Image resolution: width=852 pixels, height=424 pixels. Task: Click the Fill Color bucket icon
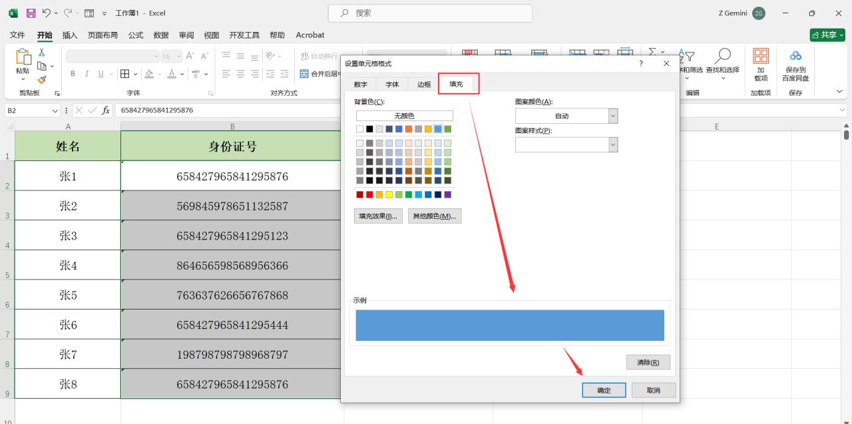point(149,74)
